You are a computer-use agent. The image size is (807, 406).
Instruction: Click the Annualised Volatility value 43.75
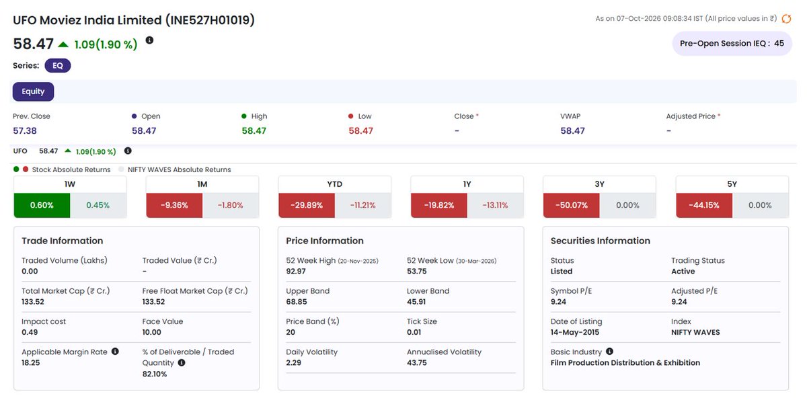tap(417, 363)
